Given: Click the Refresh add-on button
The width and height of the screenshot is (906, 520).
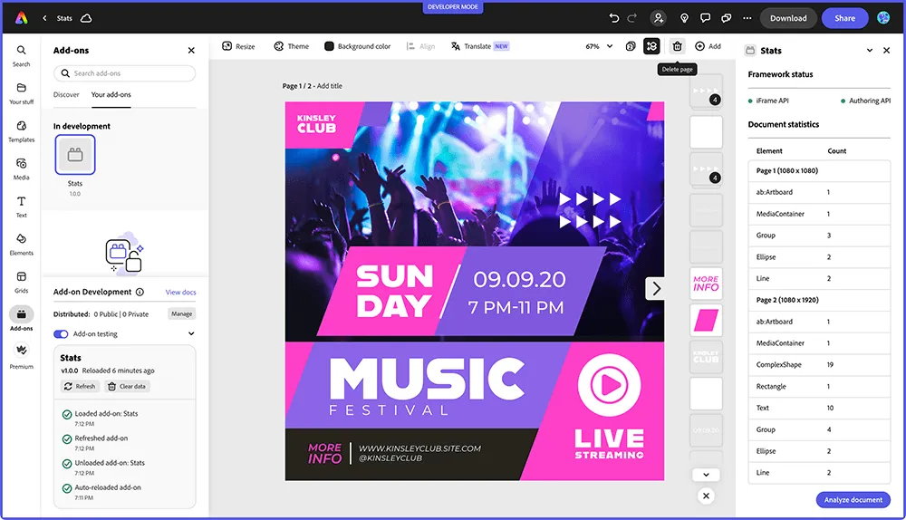Looking at the screenshot, I should click(80, 386).
